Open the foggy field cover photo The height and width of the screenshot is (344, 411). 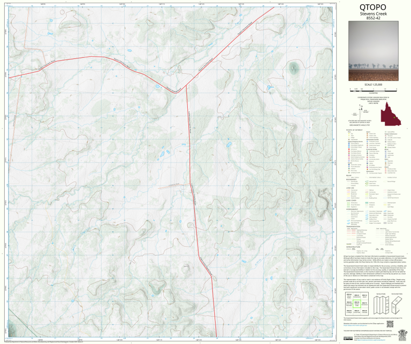(373, 51)
